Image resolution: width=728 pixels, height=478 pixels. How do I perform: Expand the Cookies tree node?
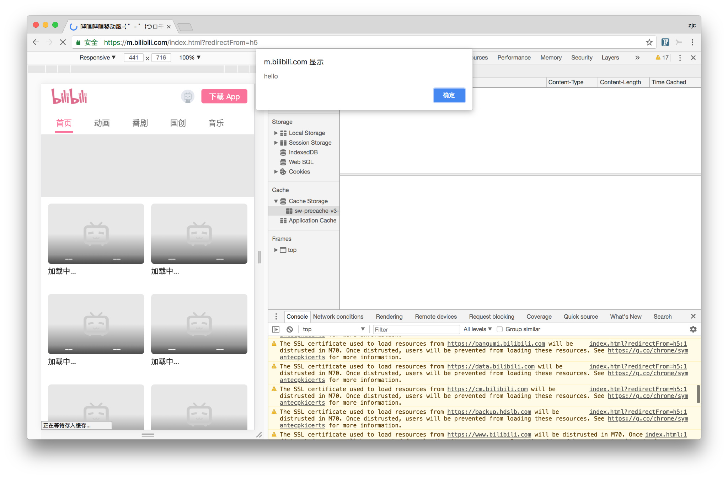tap(276, 172)
